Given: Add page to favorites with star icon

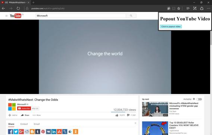Looking at the screenshot, I should click(179, 8).
